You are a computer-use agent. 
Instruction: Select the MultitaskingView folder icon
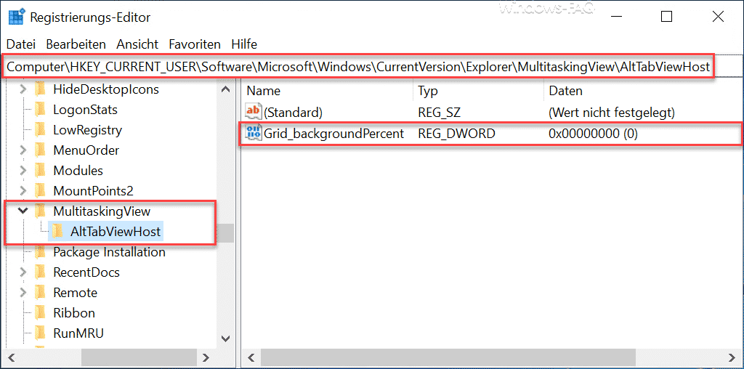click(x=41, y=211)
